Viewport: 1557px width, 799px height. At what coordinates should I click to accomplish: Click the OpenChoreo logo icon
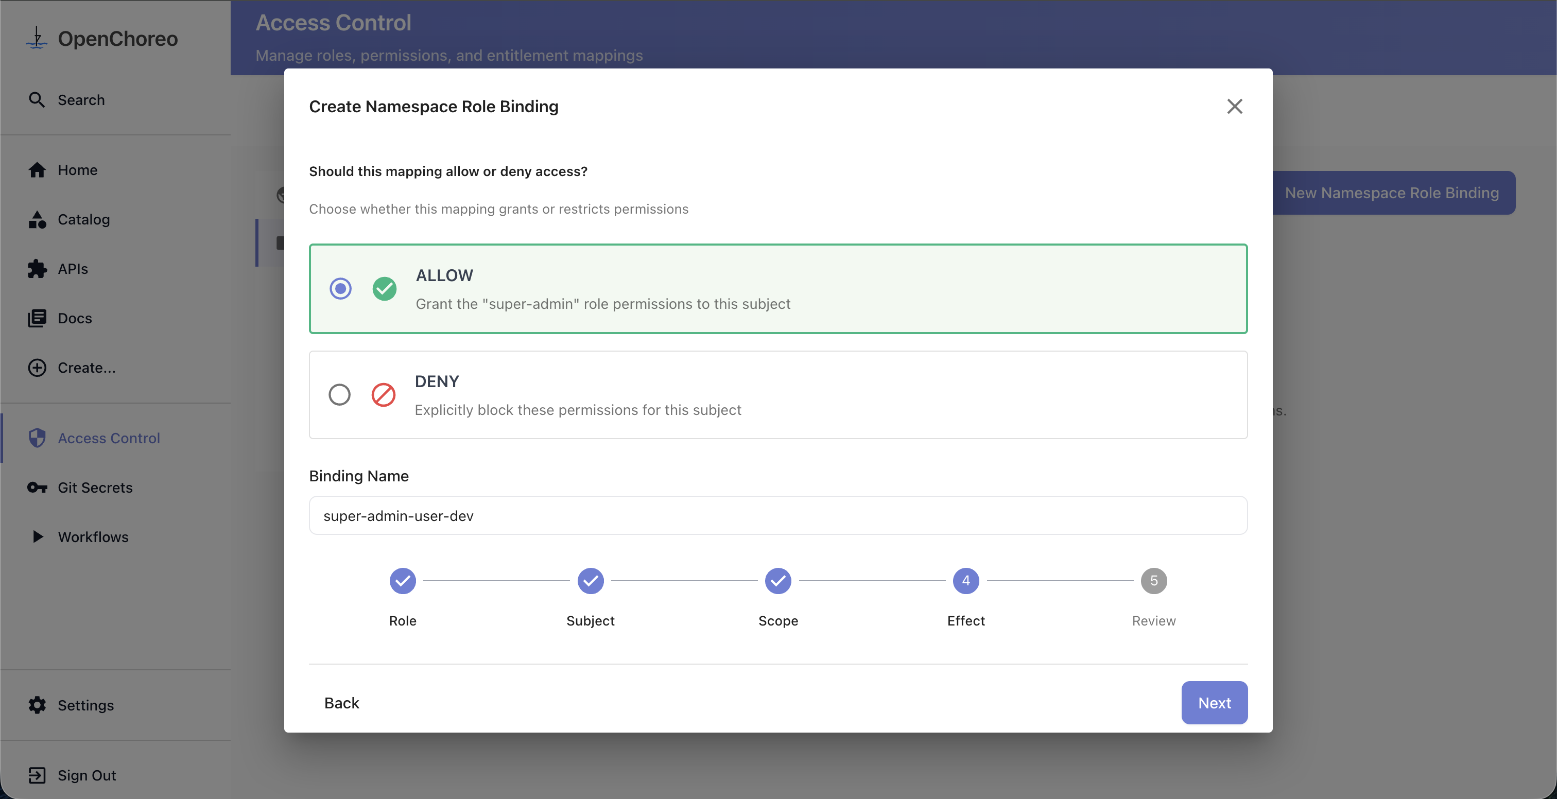tap(37, 38)
